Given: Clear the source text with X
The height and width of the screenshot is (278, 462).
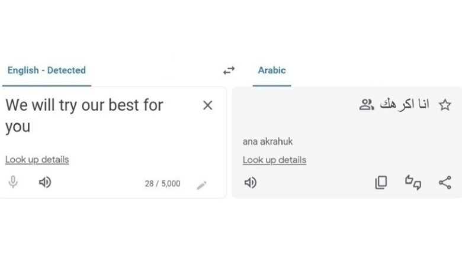Looking at the screenshot, I should coord(207,105).
